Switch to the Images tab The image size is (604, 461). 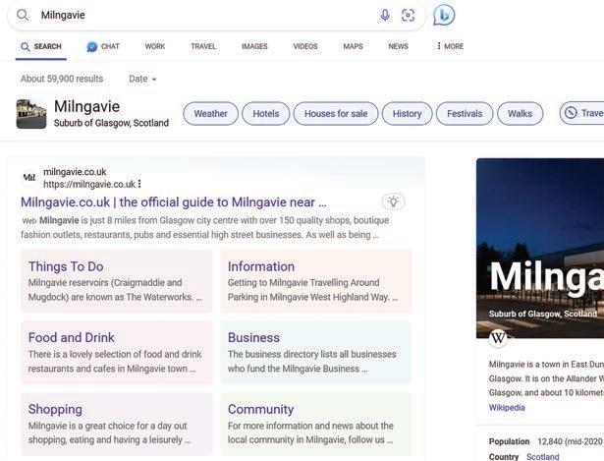[254, 46]
